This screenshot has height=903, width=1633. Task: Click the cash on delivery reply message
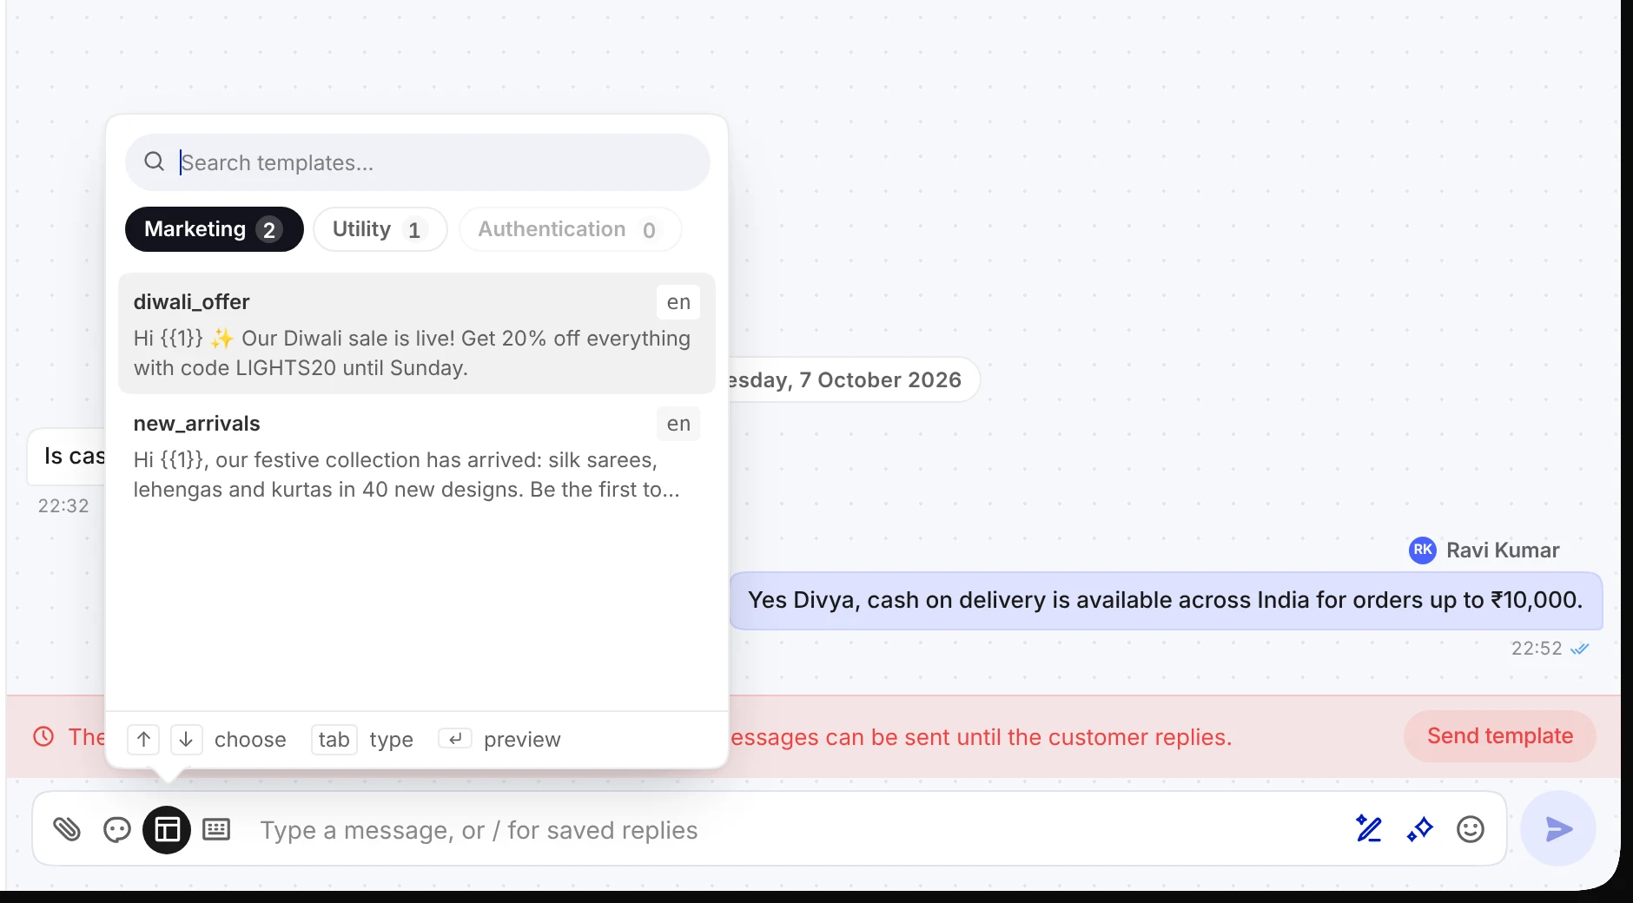tap(1166, 600)
